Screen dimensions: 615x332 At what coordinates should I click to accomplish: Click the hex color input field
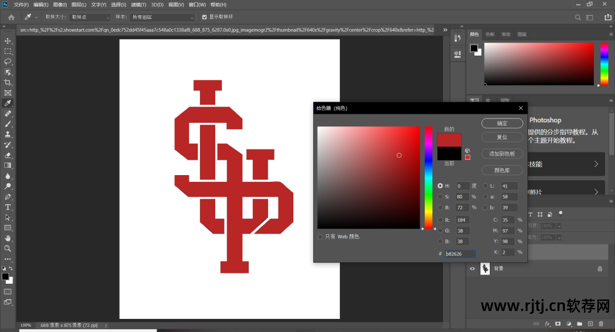pyautogui.click(x=460, y=254)
